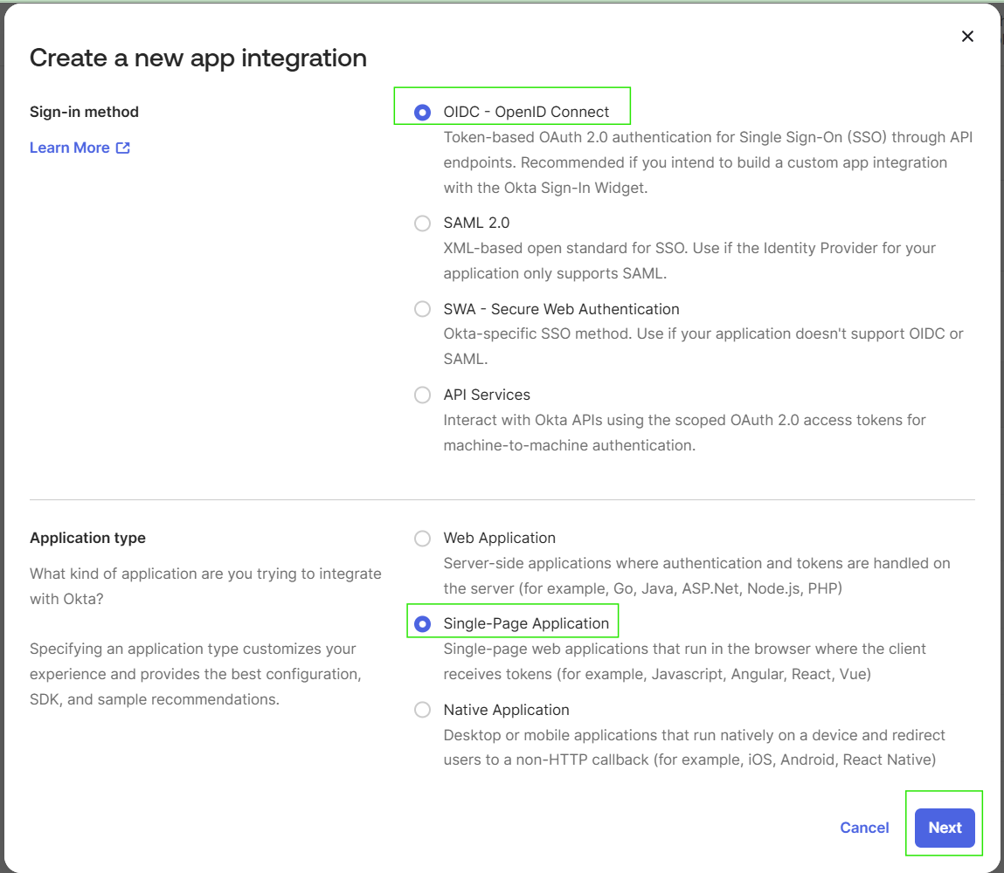Click the "Single-Page Application" label text
The width and height of the screenshot is (1004, 873).
(x=526, y=624)
